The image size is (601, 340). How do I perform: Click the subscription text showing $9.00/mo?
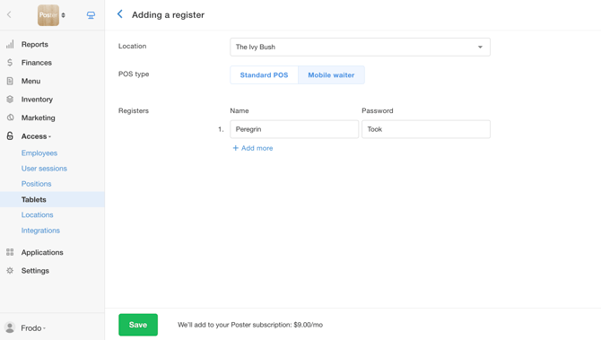(250, 325)
